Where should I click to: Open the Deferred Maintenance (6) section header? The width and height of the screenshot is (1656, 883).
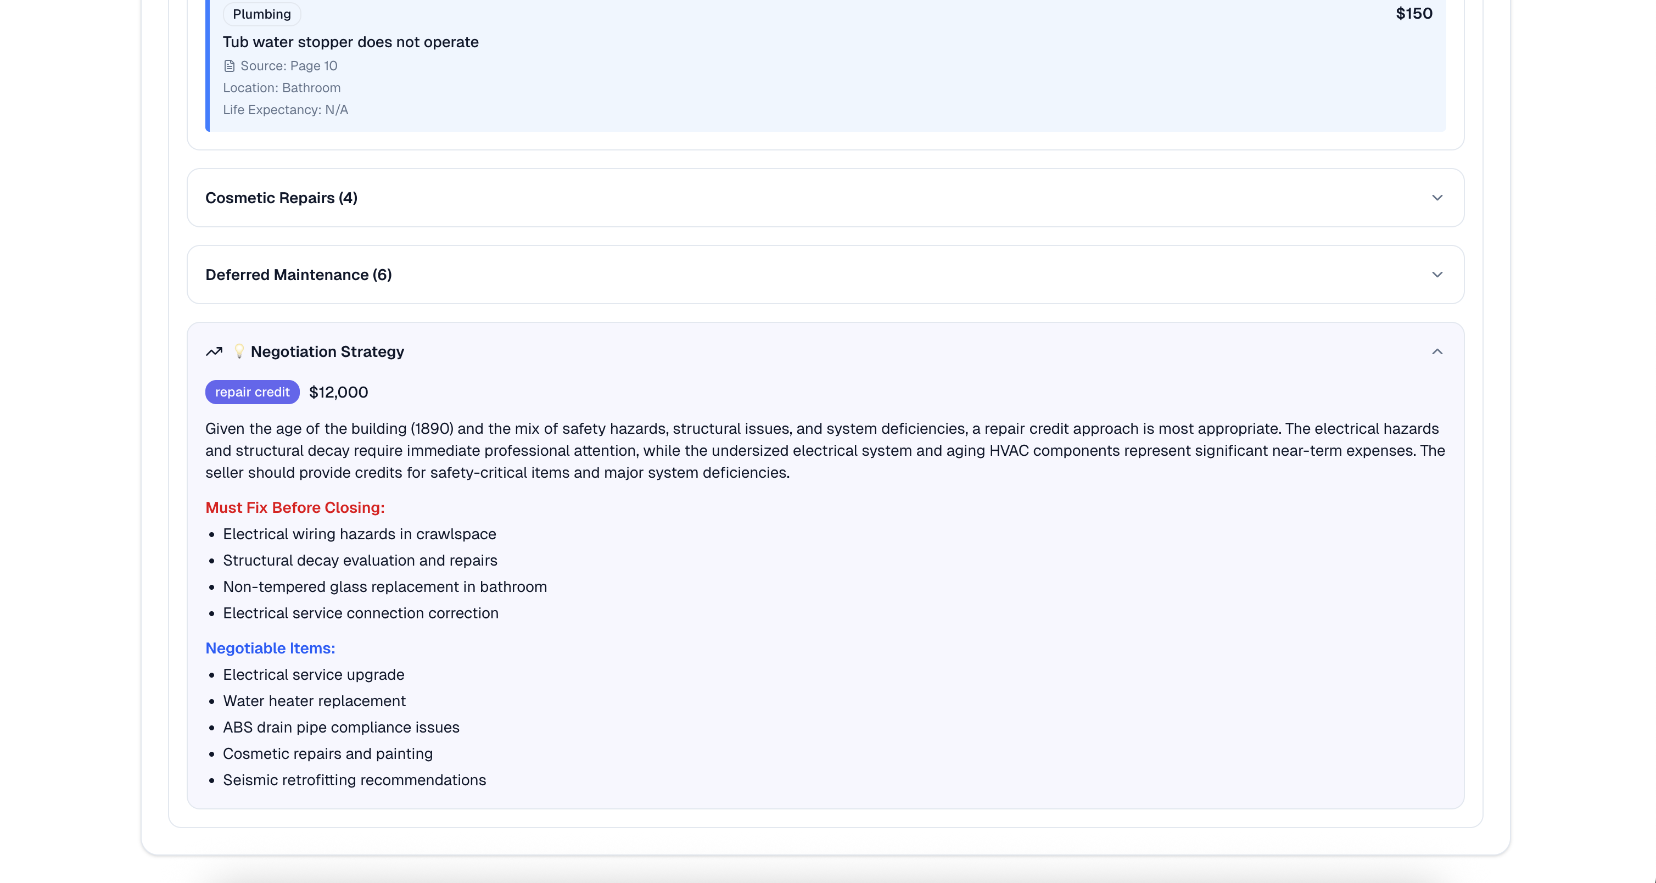pos(298,275)
